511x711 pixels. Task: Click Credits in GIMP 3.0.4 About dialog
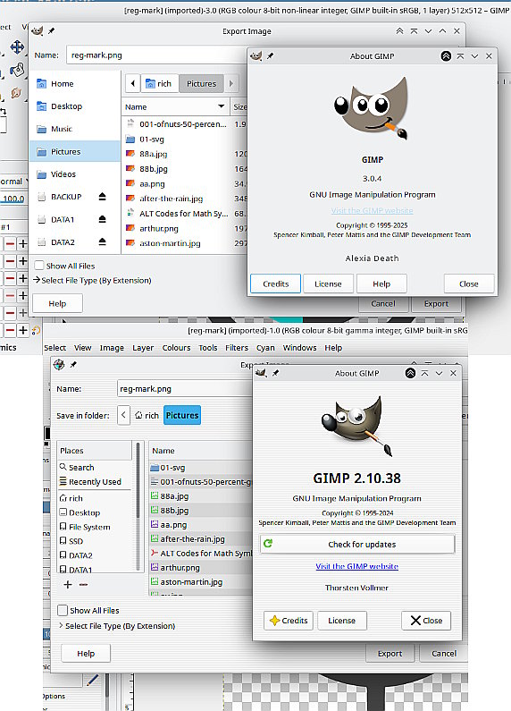275,284
